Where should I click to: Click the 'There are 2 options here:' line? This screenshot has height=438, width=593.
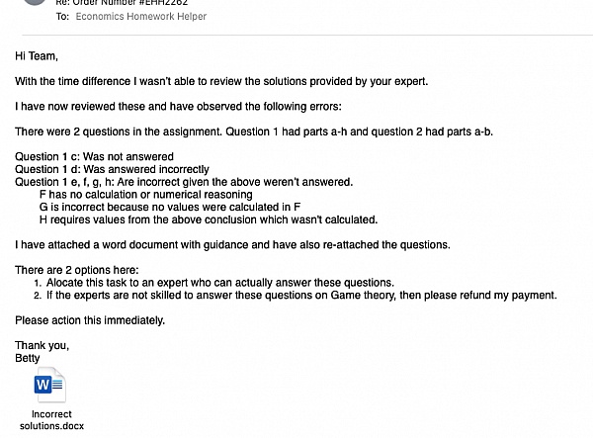[77, 270]
